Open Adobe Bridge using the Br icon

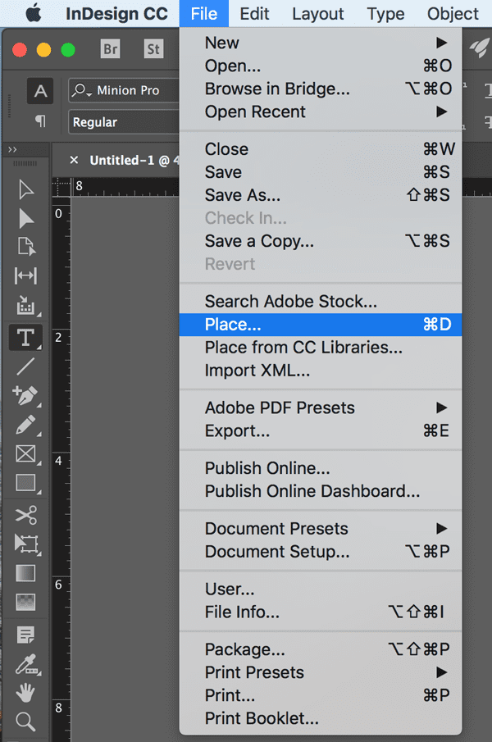point(110,49)
